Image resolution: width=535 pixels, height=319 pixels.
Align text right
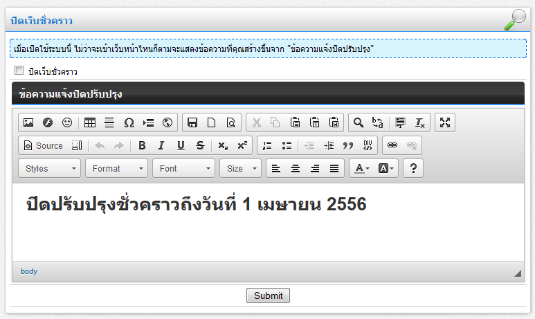pos(315,169)
